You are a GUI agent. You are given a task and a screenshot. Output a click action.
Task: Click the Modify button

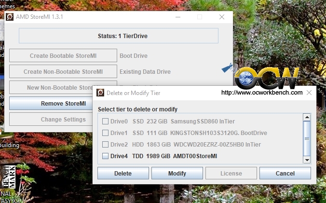click(x=177, y=173)
